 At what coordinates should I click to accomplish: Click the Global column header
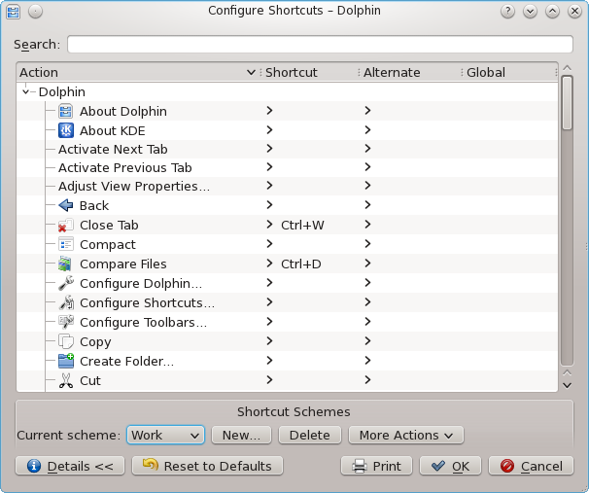click(x=507, y=72)
